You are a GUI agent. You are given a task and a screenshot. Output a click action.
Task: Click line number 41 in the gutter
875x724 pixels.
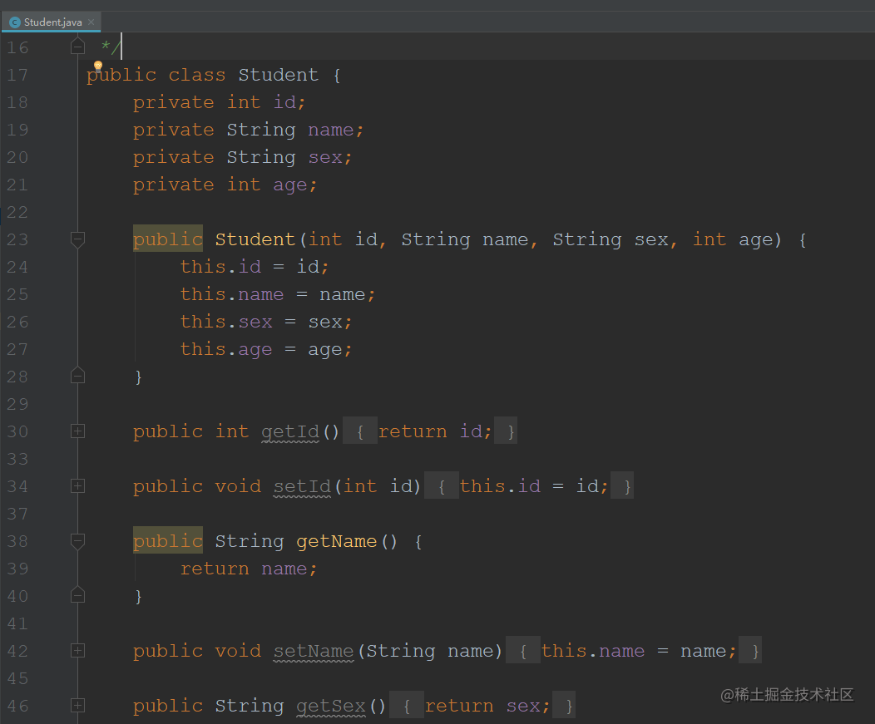tap(17, 623)
